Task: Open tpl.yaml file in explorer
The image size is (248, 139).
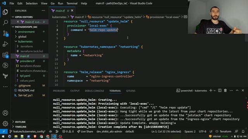Action: (25, 76)
